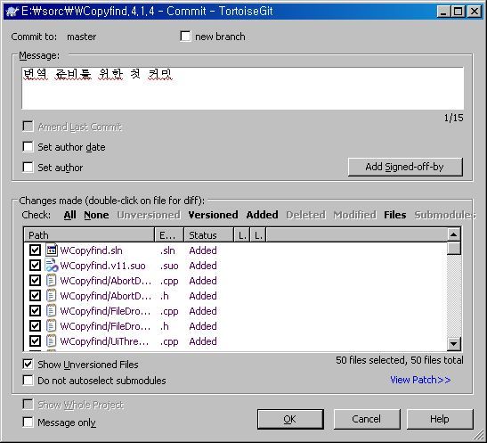Click the FileDro… .h row file icon
The image size is (487, 443).
[x=52, y=326]
